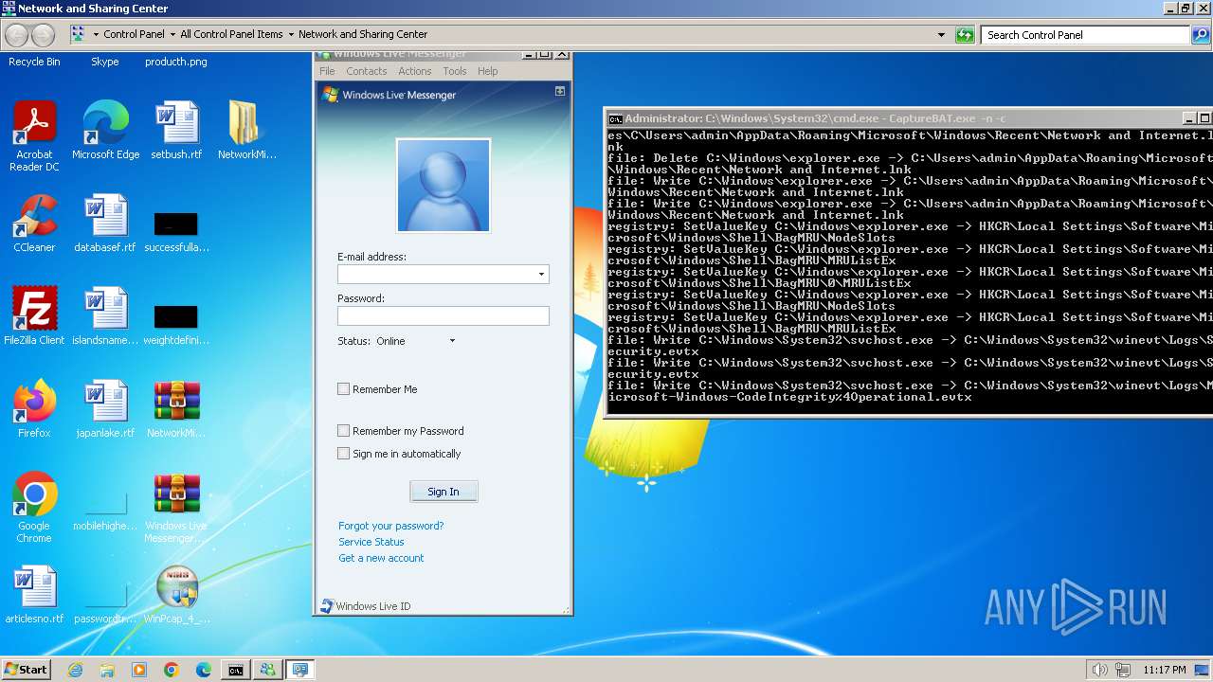This screenshot has height=682, width=1213.
Task: Click Forgot your password link
Action: pos(390,526)
